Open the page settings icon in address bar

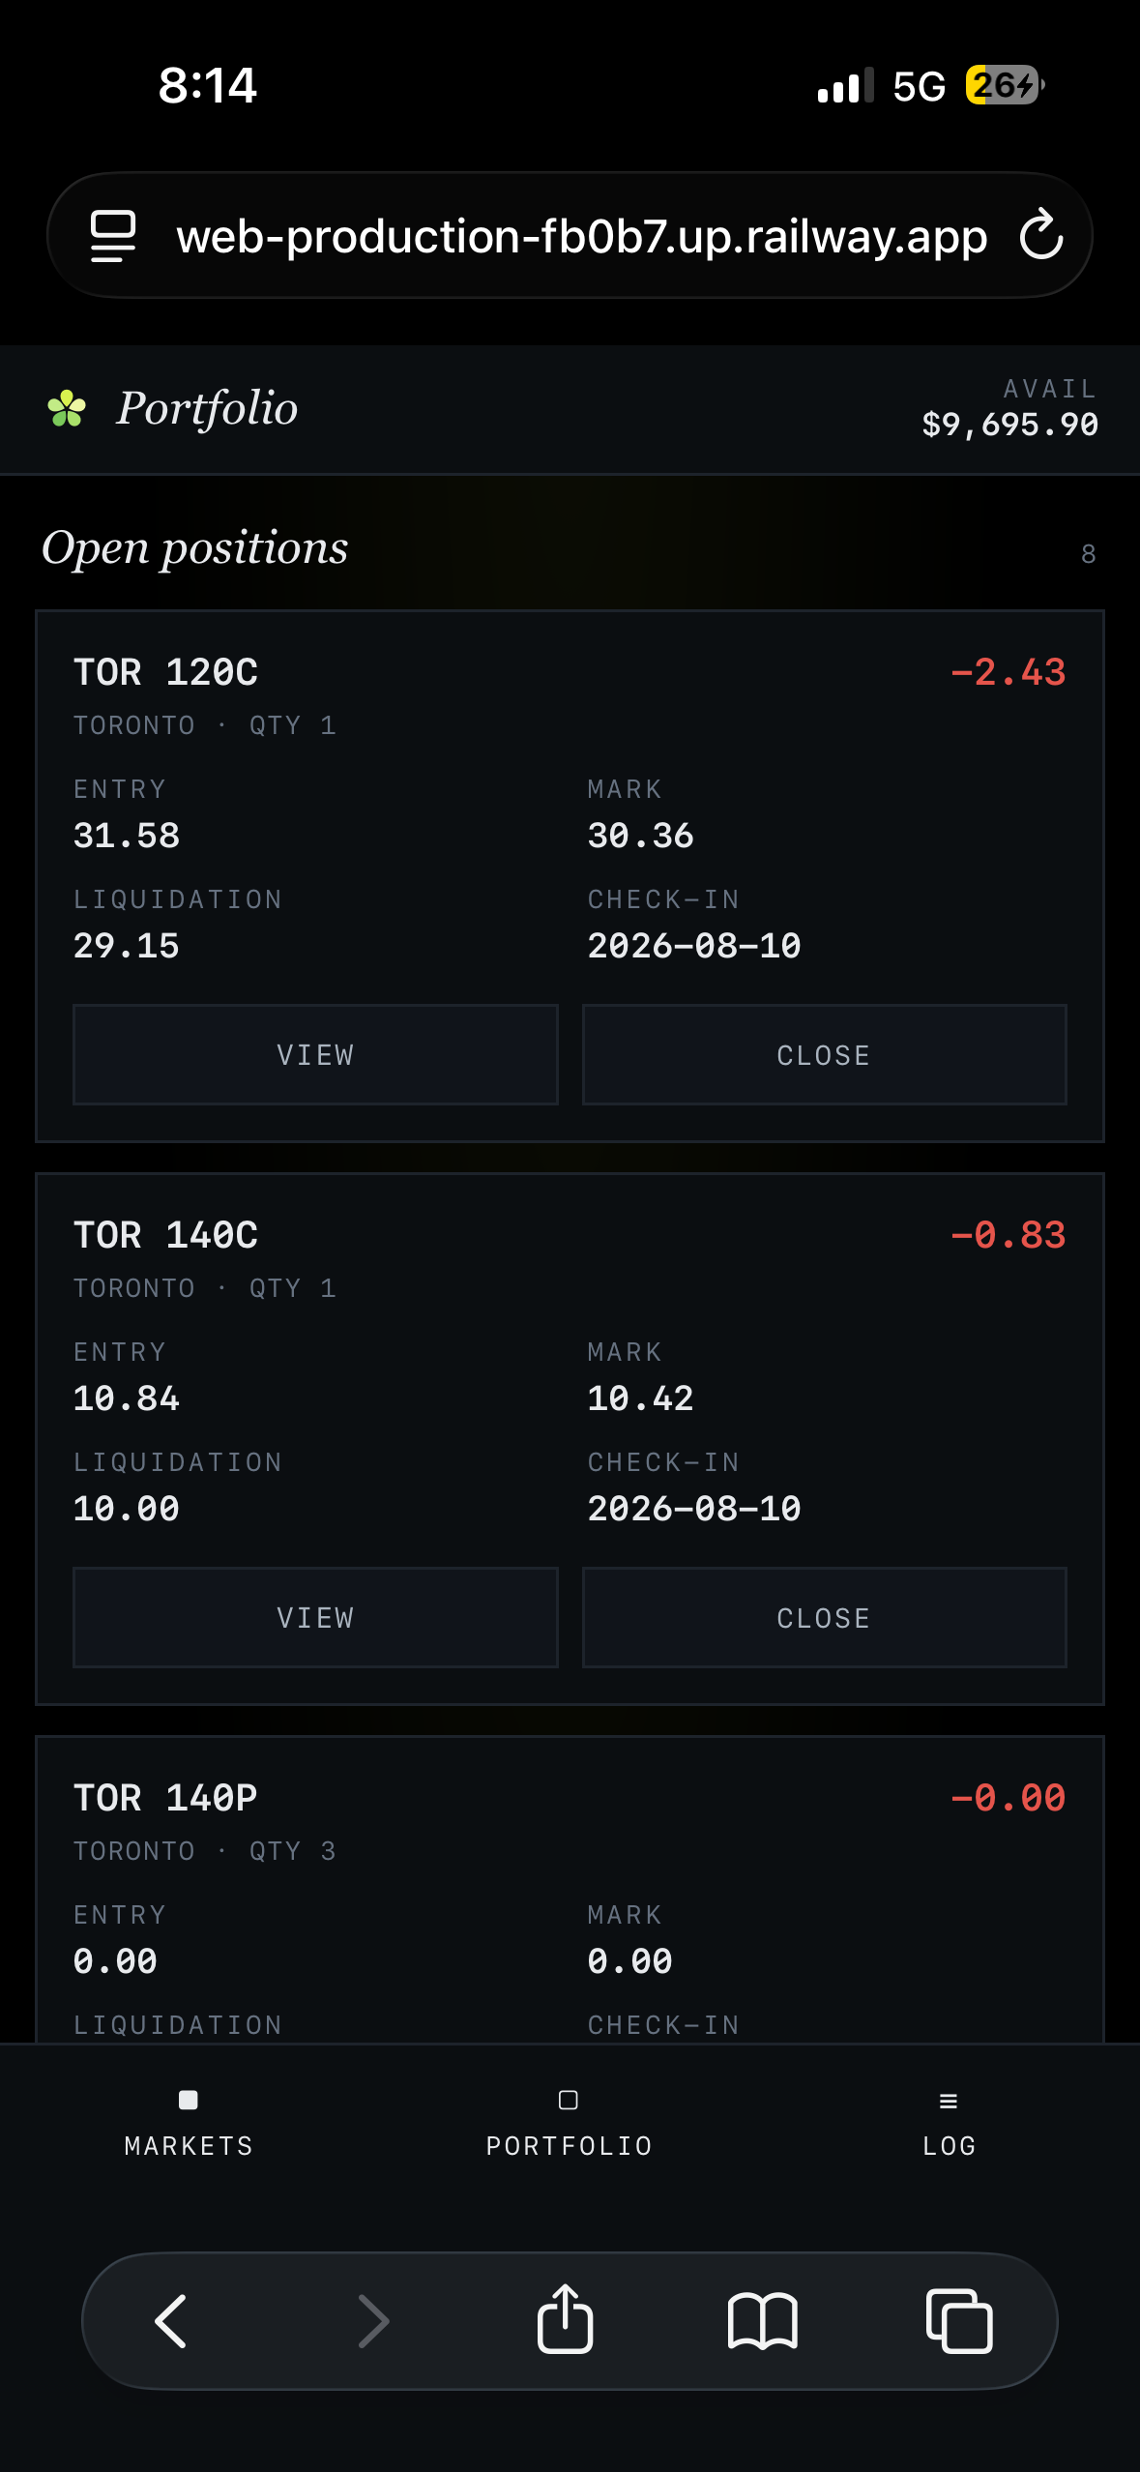pos(113,236)
